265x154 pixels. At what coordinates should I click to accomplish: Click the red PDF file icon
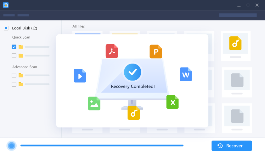coord(111,51)
